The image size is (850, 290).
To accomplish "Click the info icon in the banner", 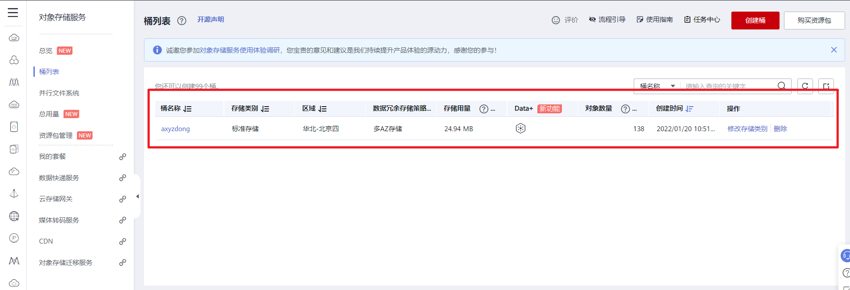I will 157,50.
